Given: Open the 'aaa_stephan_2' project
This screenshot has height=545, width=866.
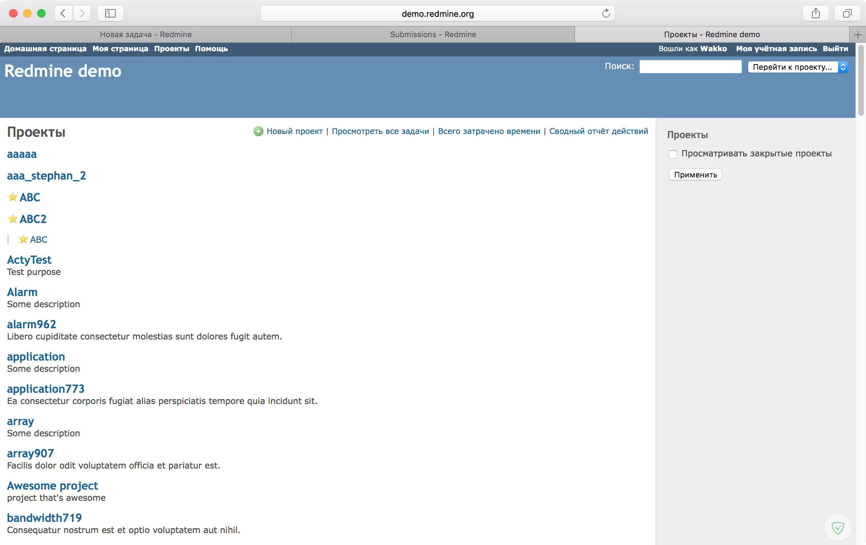Looking at the screenshot, I should coord(46,176).
